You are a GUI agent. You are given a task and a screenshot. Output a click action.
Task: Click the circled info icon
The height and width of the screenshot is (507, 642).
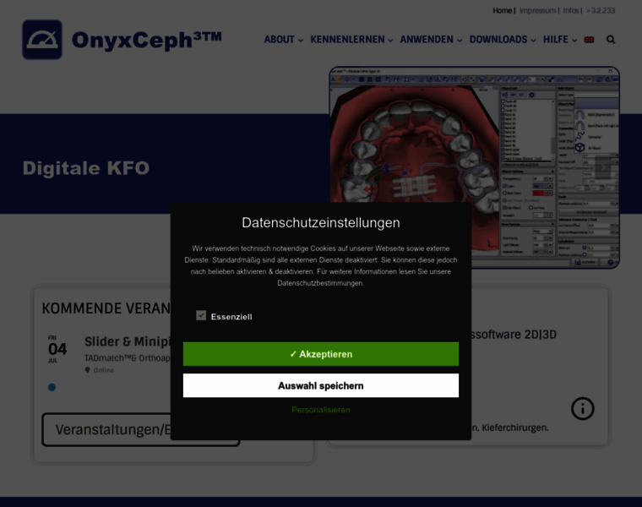point(582,408)
